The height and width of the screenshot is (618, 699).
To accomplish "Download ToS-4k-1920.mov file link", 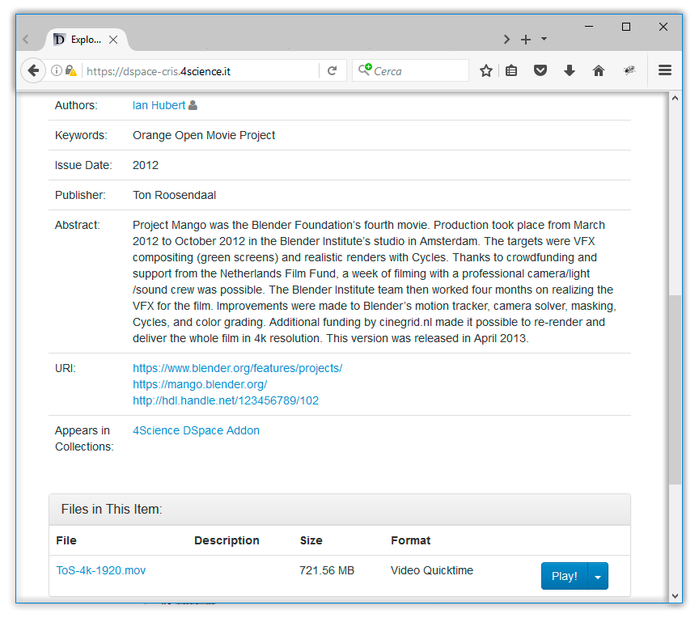I will coord(101,570).
